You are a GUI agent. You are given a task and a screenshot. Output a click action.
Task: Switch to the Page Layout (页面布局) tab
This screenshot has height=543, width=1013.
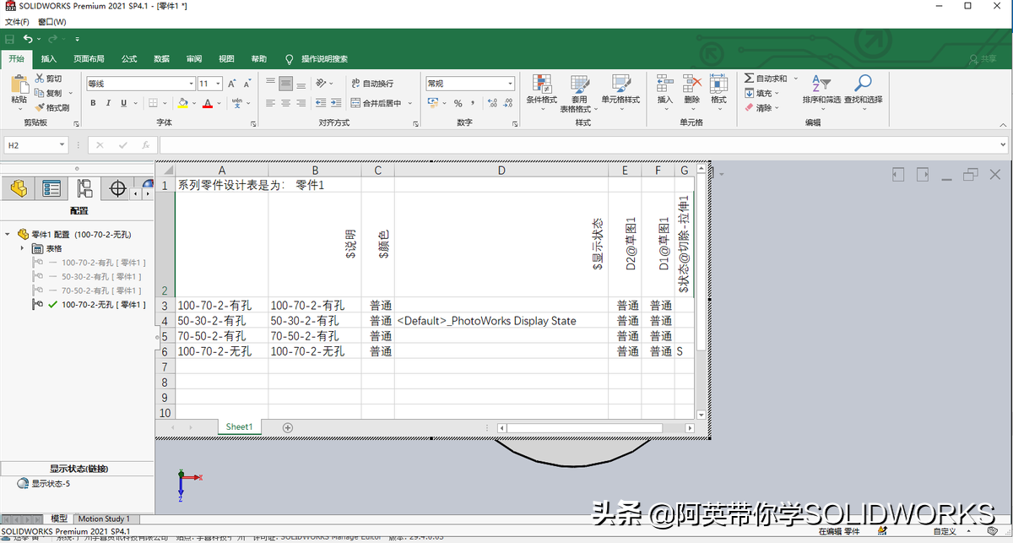tap(89, 59)
